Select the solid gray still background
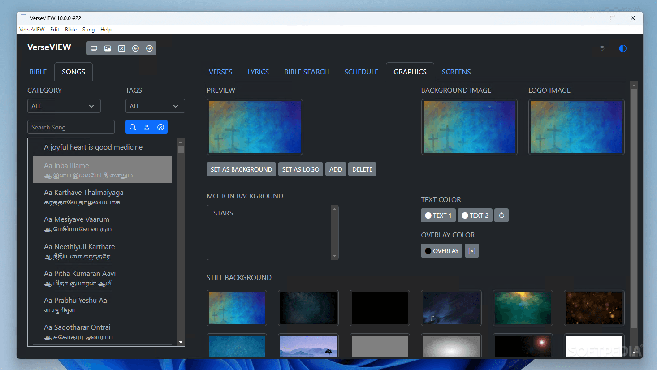Viewport: 657px width, 370px height. pos(380,345)
